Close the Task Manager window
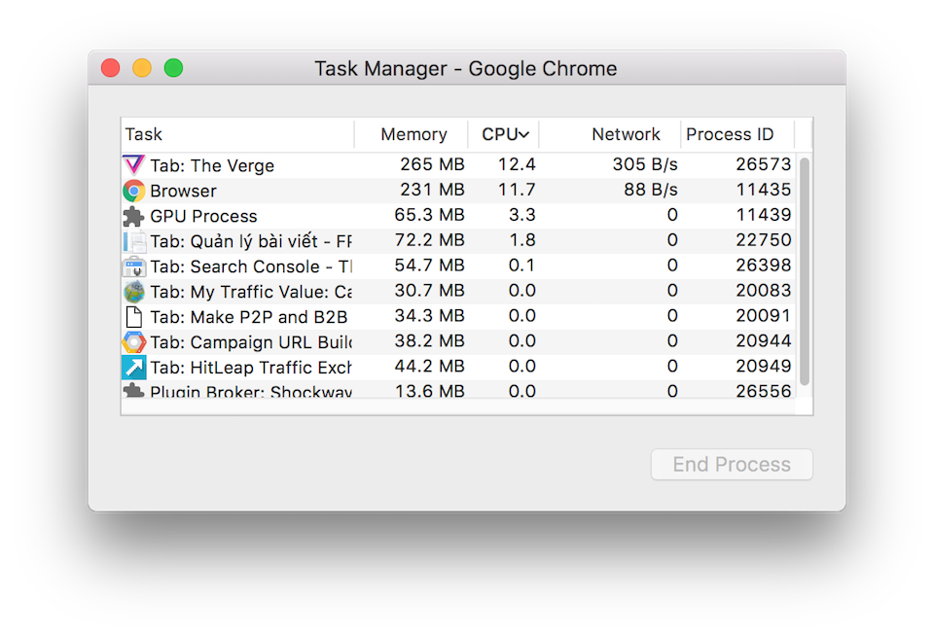The height and width of the screenshot is (637, 934). pyautogui.click(x=110, y=67)
